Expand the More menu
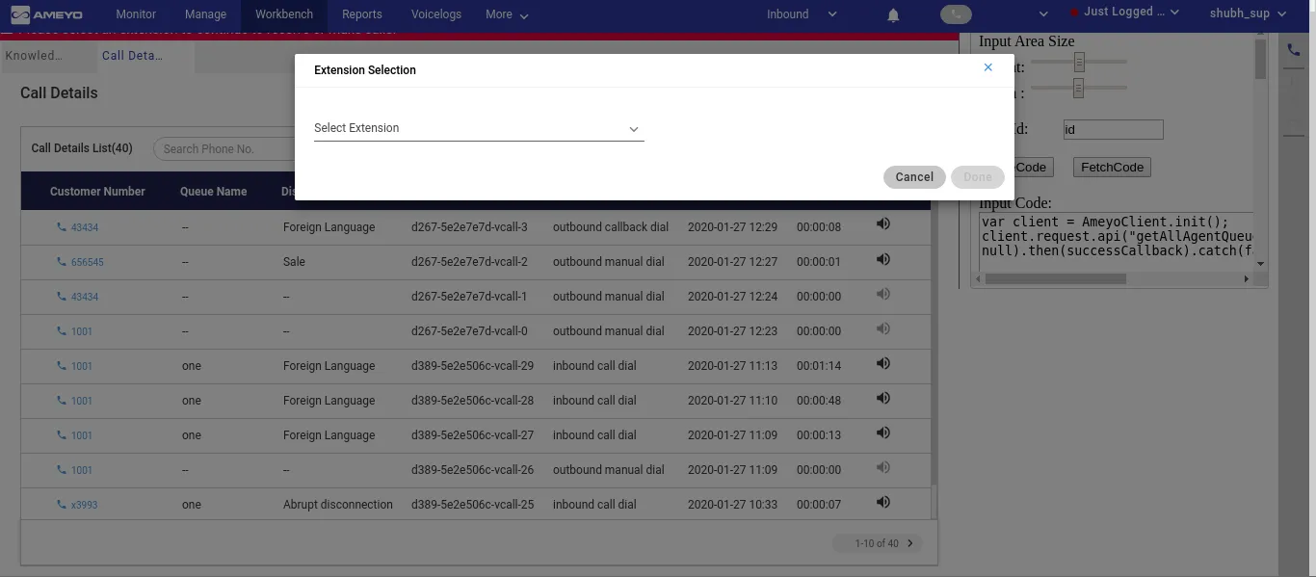 (x=507, y=14)
